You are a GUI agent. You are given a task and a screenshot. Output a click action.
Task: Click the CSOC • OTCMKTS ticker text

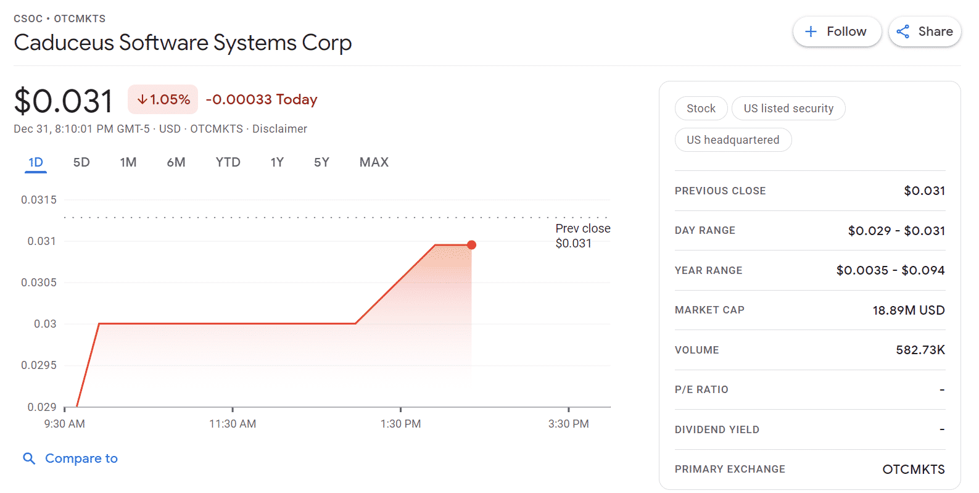(59, 19)
